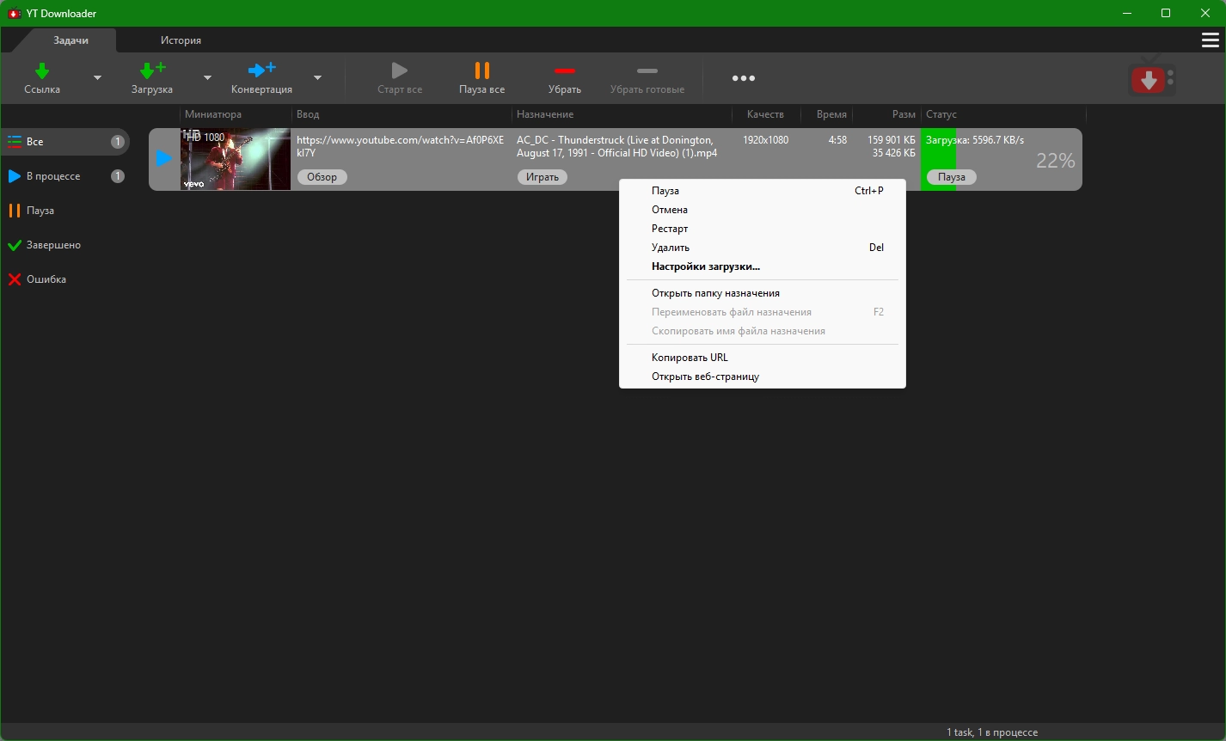Click the AC/DC video thumbnail

click(x=236, y=159)
